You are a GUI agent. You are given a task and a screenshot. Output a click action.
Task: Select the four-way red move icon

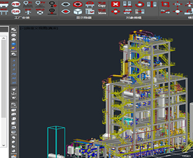click(115, 11)
